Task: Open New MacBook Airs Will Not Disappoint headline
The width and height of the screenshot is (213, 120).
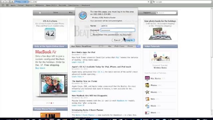Action: pyautogui.click(x=90, y=96)
